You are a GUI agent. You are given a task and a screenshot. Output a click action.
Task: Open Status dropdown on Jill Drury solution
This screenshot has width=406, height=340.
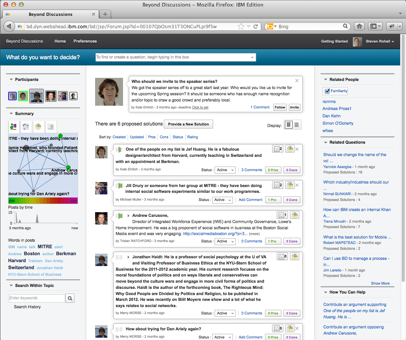[x=222, y=200]
